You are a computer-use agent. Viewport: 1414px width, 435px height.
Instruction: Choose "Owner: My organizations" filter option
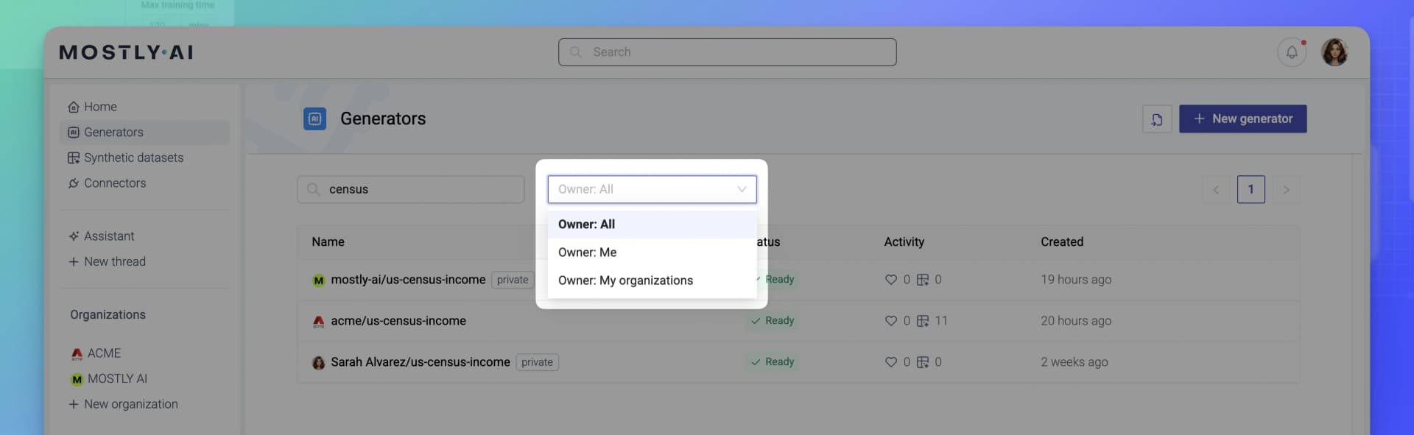click(x=625, y=280)
